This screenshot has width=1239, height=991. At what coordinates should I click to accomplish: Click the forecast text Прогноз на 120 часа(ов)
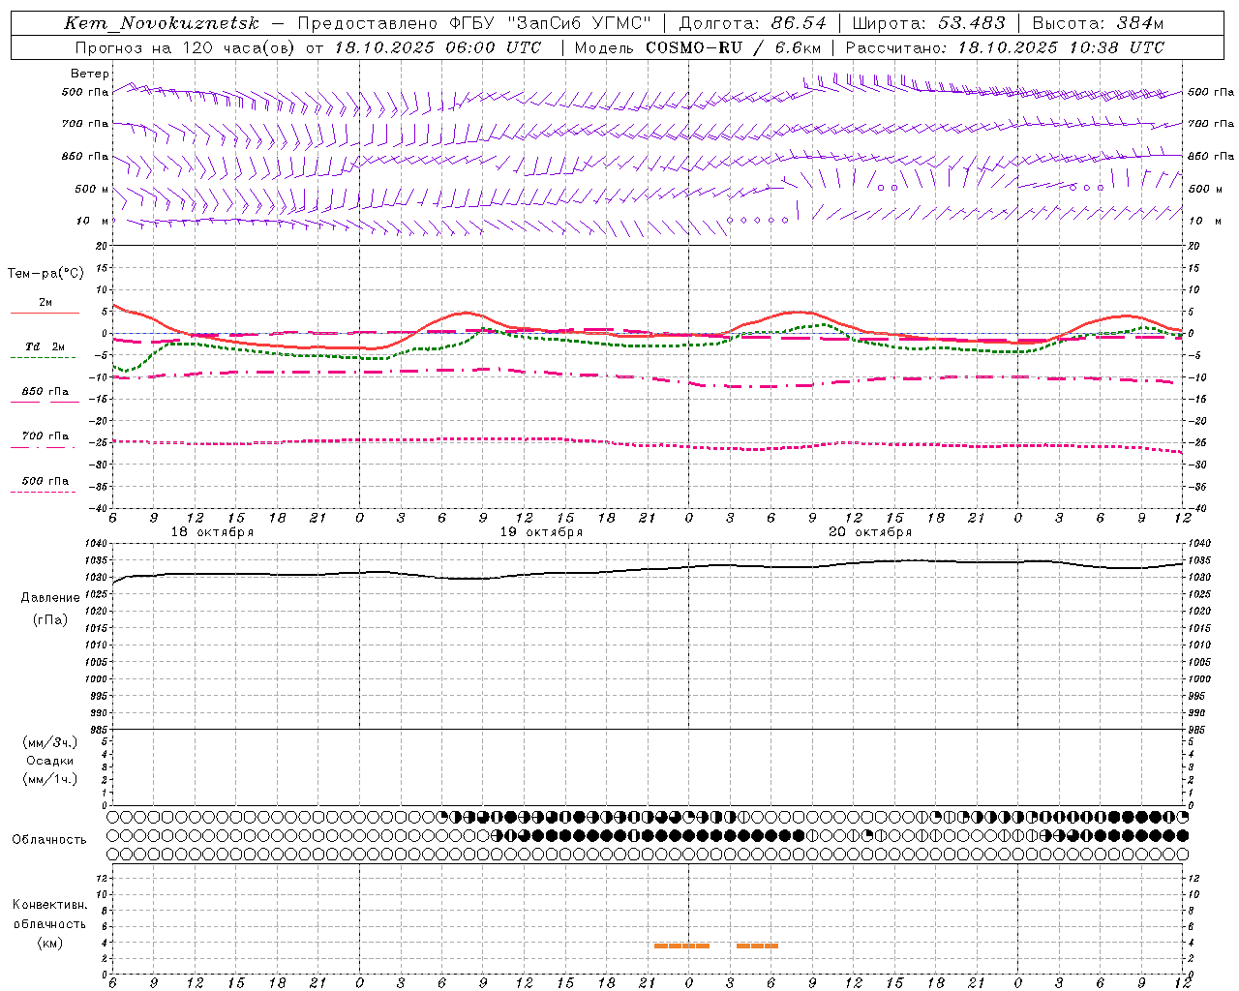[x=186, y=47]
